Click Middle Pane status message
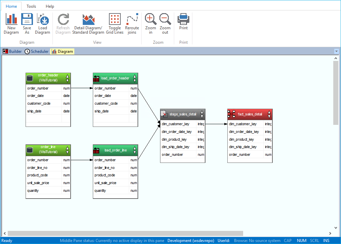Viewport: 341px width, 244px height. click(112, 241)
